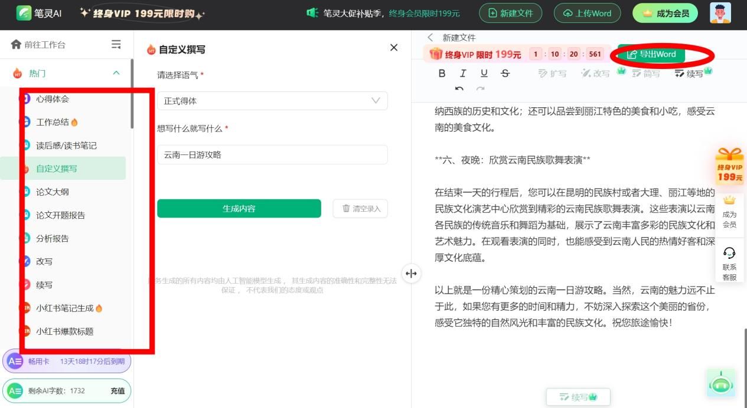Toggle italic formatting
Screen dimensions: 747x408
463,73
